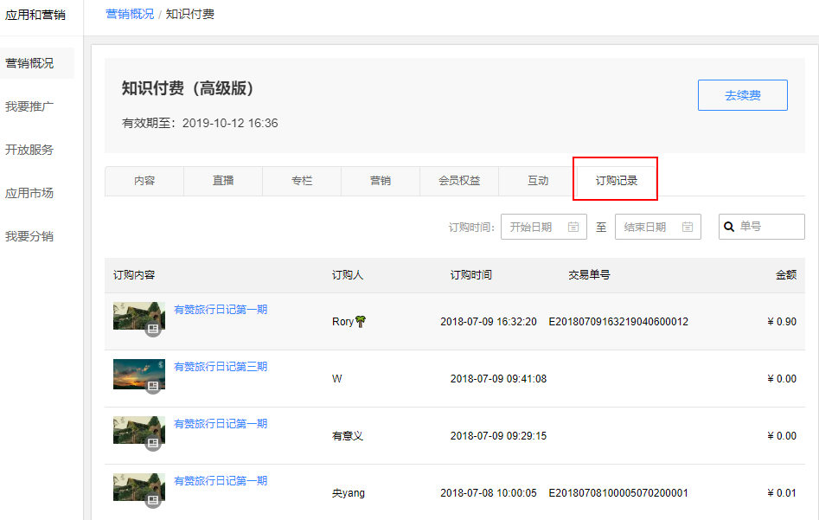Image resolution: width=819 pixels, height=520 pixels.
Task: Click the 交易单号 column header
Action: 589,275
